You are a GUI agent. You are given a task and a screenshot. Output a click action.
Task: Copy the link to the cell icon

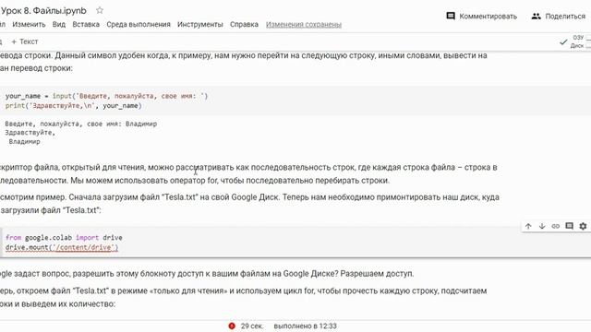point(556,226)
